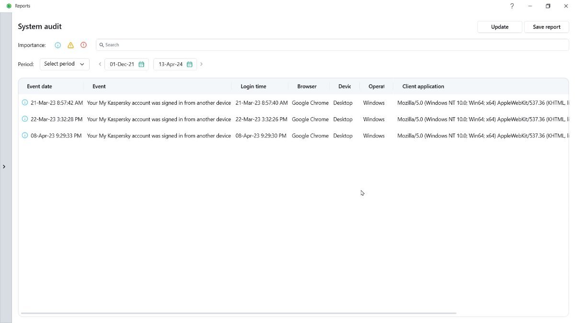
Task: Open the Select period dropdown
Action: point(64,64)
